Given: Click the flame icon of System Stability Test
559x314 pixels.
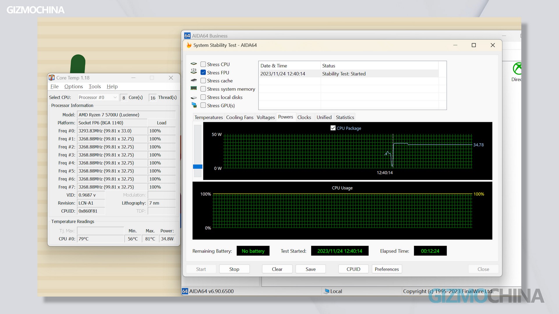Looking at the screenshot, I should pyautogui.click(x=189, y=45).
